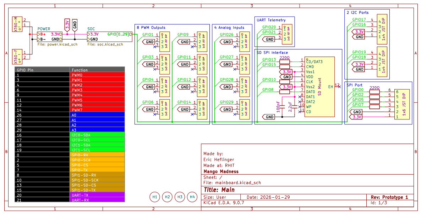421x214 pixels.
Task: Click the GPIO21 net label
Action: (x=269, y=32)
